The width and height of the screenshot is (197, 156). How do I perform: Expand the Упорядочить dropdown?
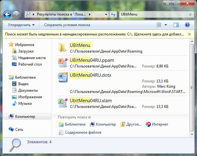click(21, 25)
